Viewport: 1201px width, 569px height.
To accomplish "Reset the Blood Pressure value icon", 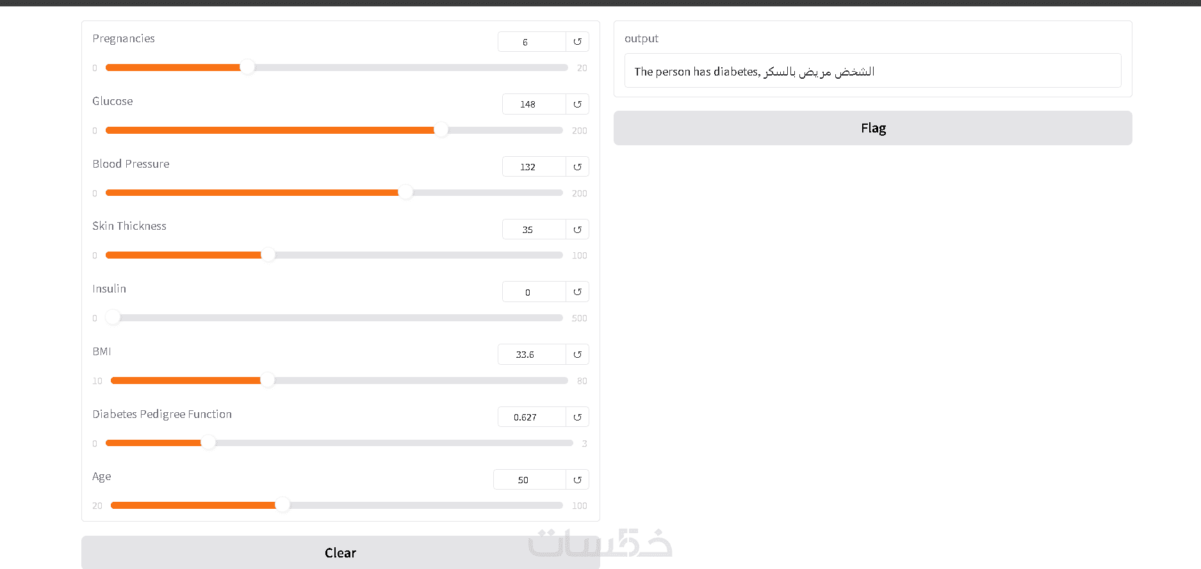I will point(577,167).
